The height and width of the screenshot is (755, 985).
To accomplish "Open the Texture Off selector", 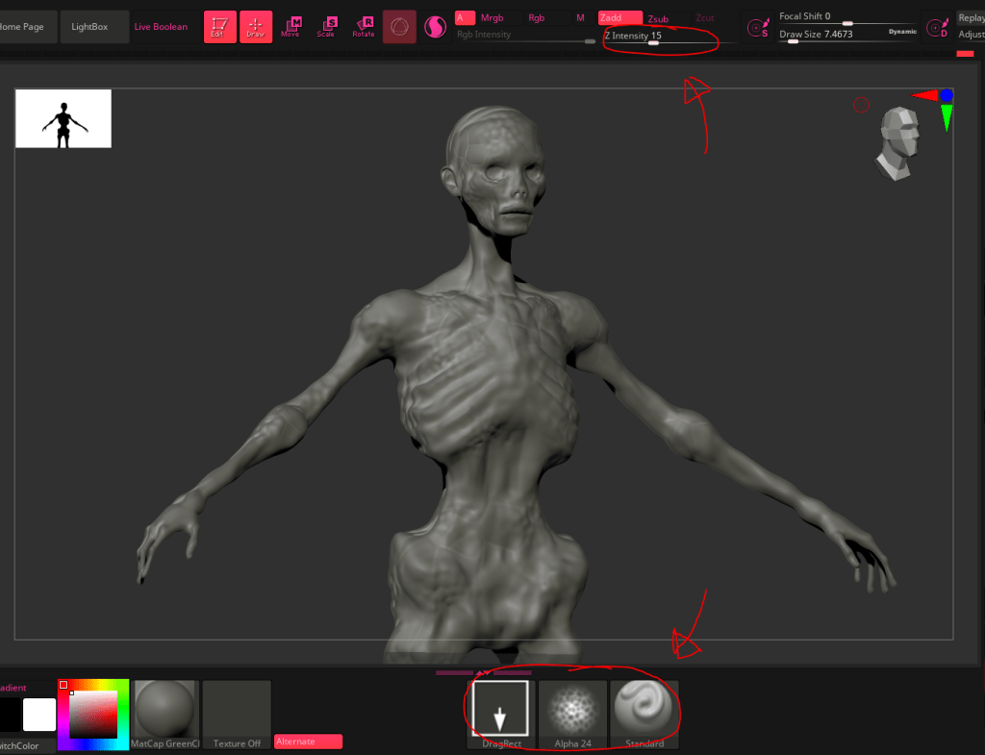I will click(237, 714).
